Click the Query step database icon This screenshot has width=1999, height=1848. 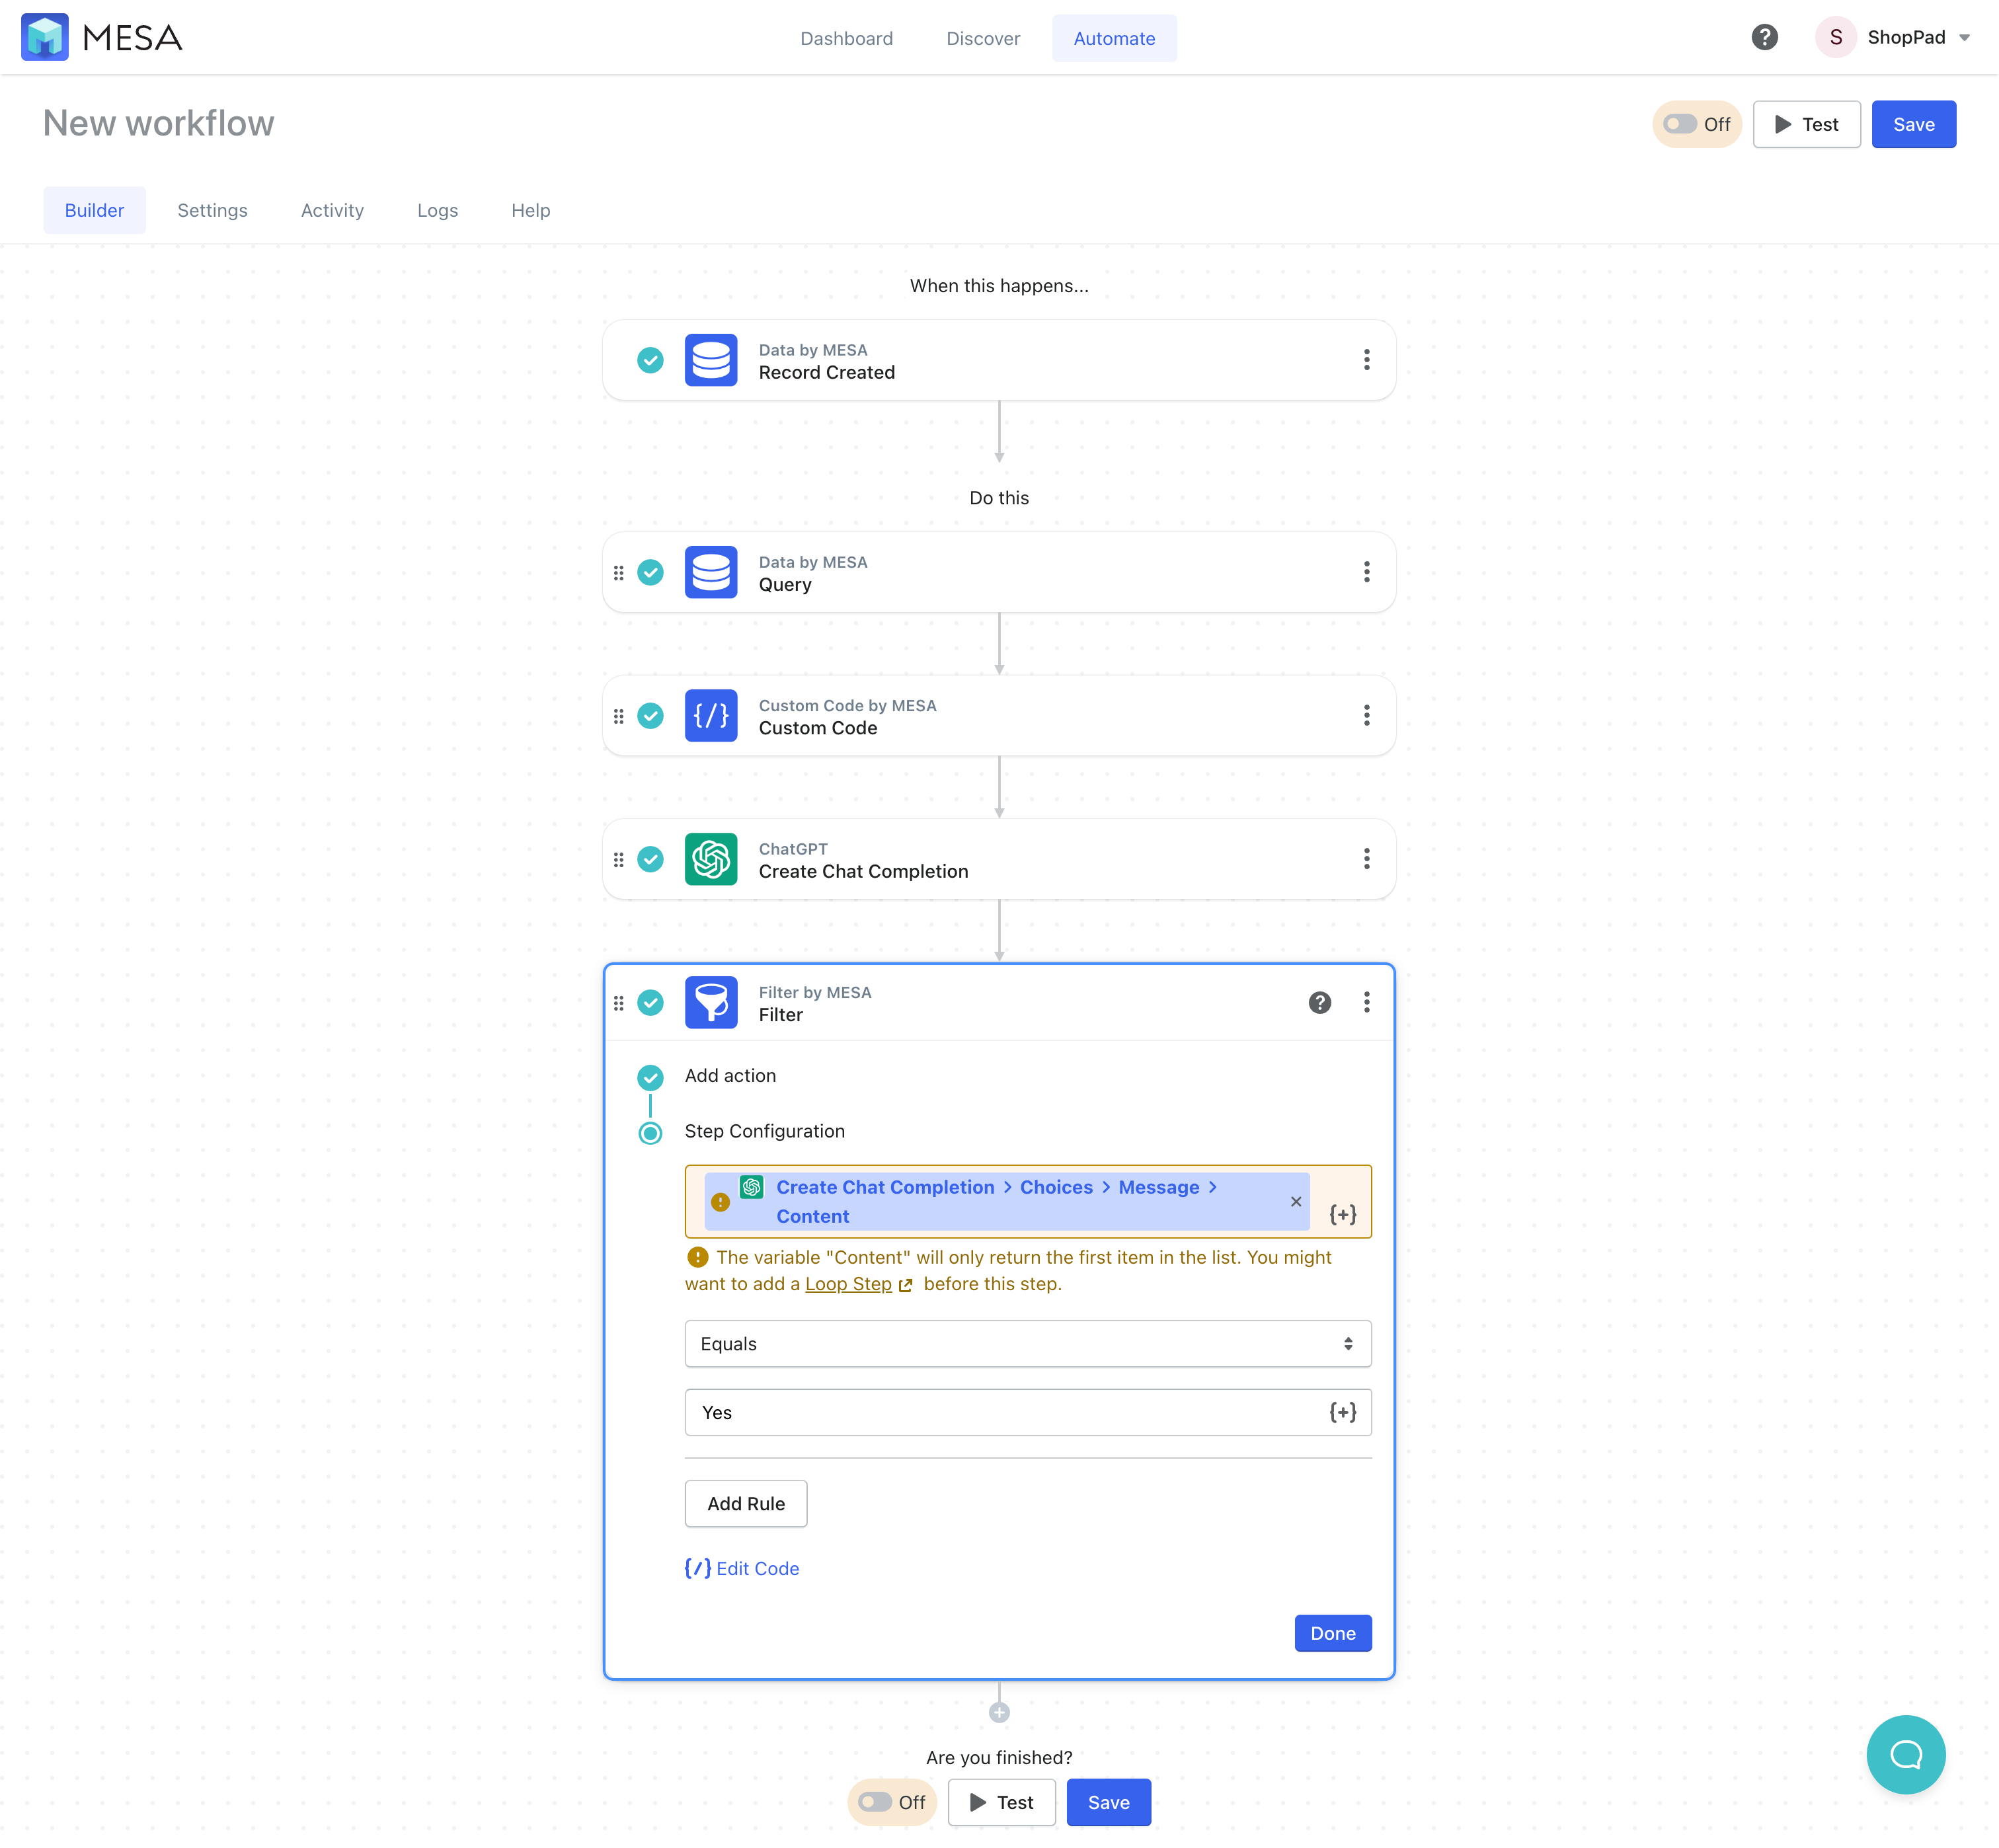[x=711, y=572]
